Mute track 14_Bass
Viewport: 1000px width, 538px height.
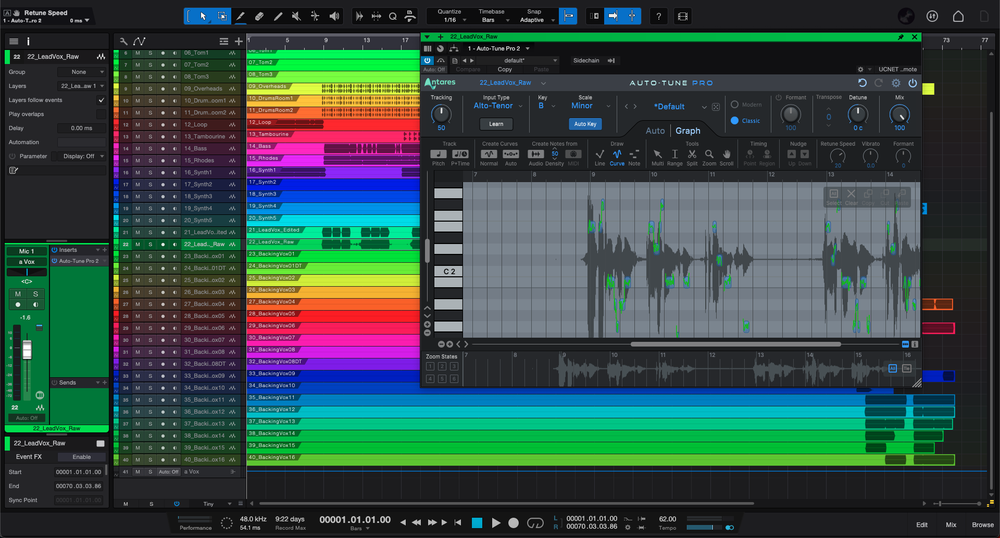(x=137, y=148)
